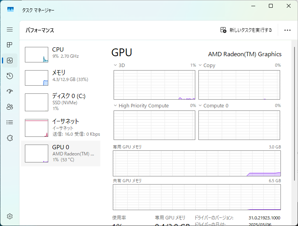The height and width of the screenshot is (226, 298).
Task: Open the Users page icon
Action: click(10, 107)
